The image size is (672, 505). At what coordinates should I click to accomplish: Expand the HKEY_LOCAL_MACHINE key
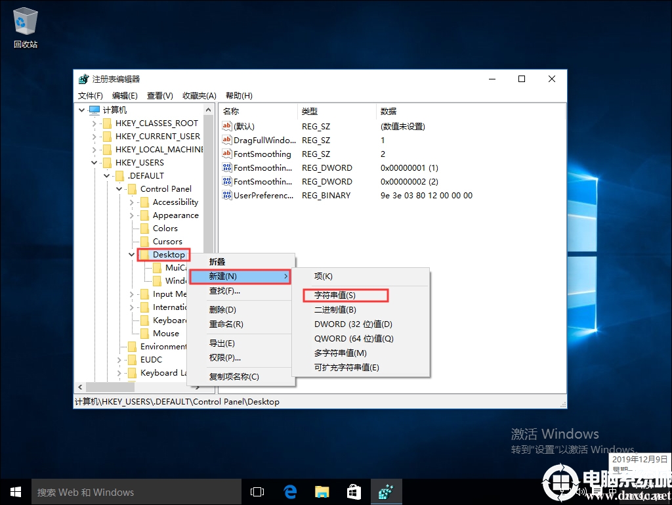(94, 150)
